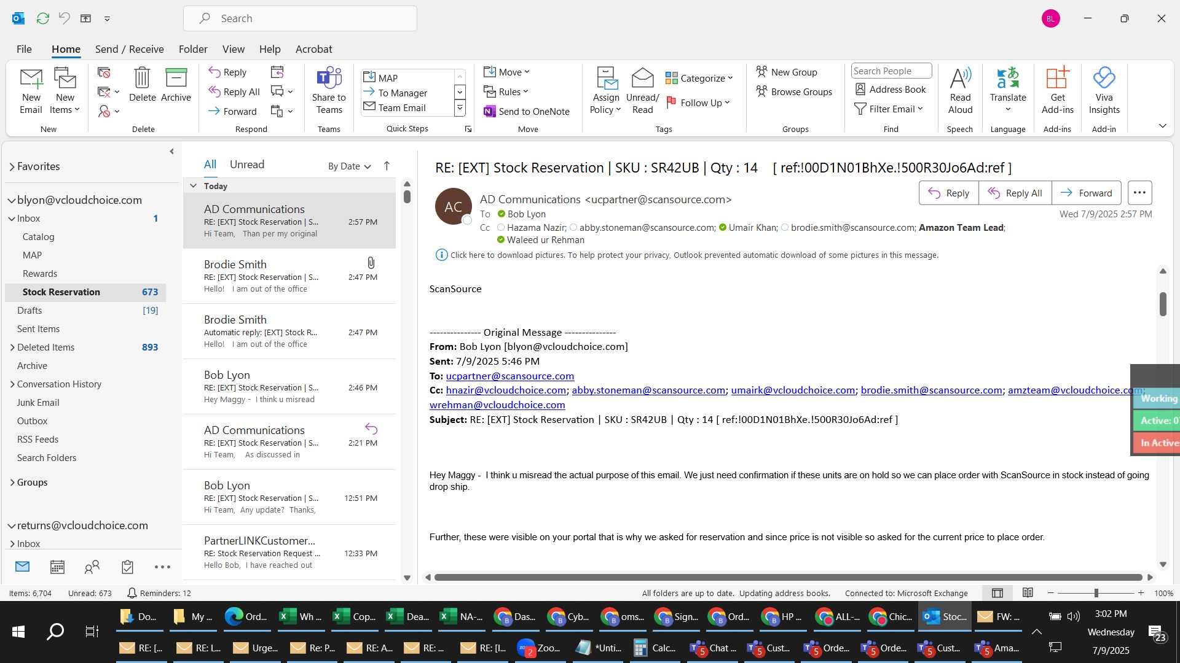
Task: Open the Address Book
Action: (x=891, y=89)
